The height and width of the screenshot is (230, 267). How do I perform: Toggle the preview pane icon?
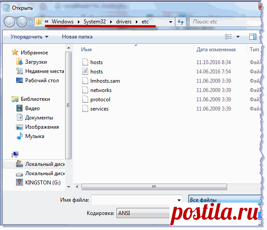(253, 37)
